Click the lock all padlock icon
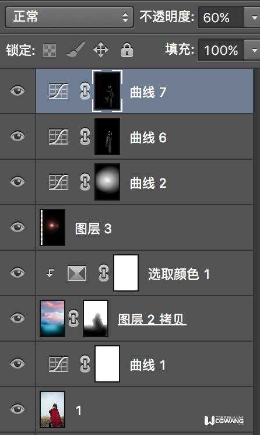260x435 pixels. click(x=127, y=50)
